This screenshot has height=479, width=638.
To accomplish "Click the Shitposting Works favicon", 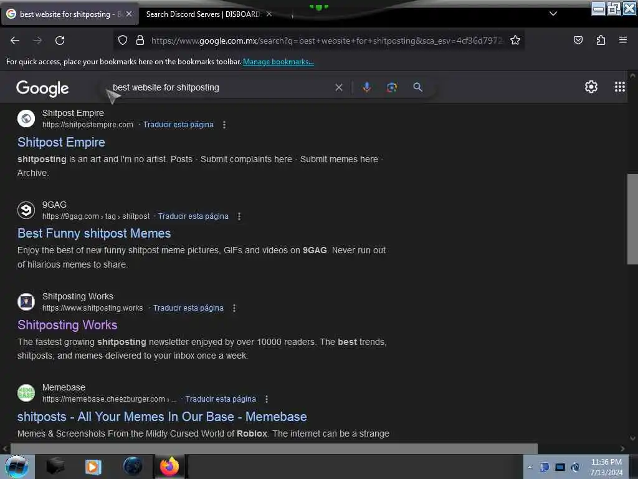I will pos(26,302).
